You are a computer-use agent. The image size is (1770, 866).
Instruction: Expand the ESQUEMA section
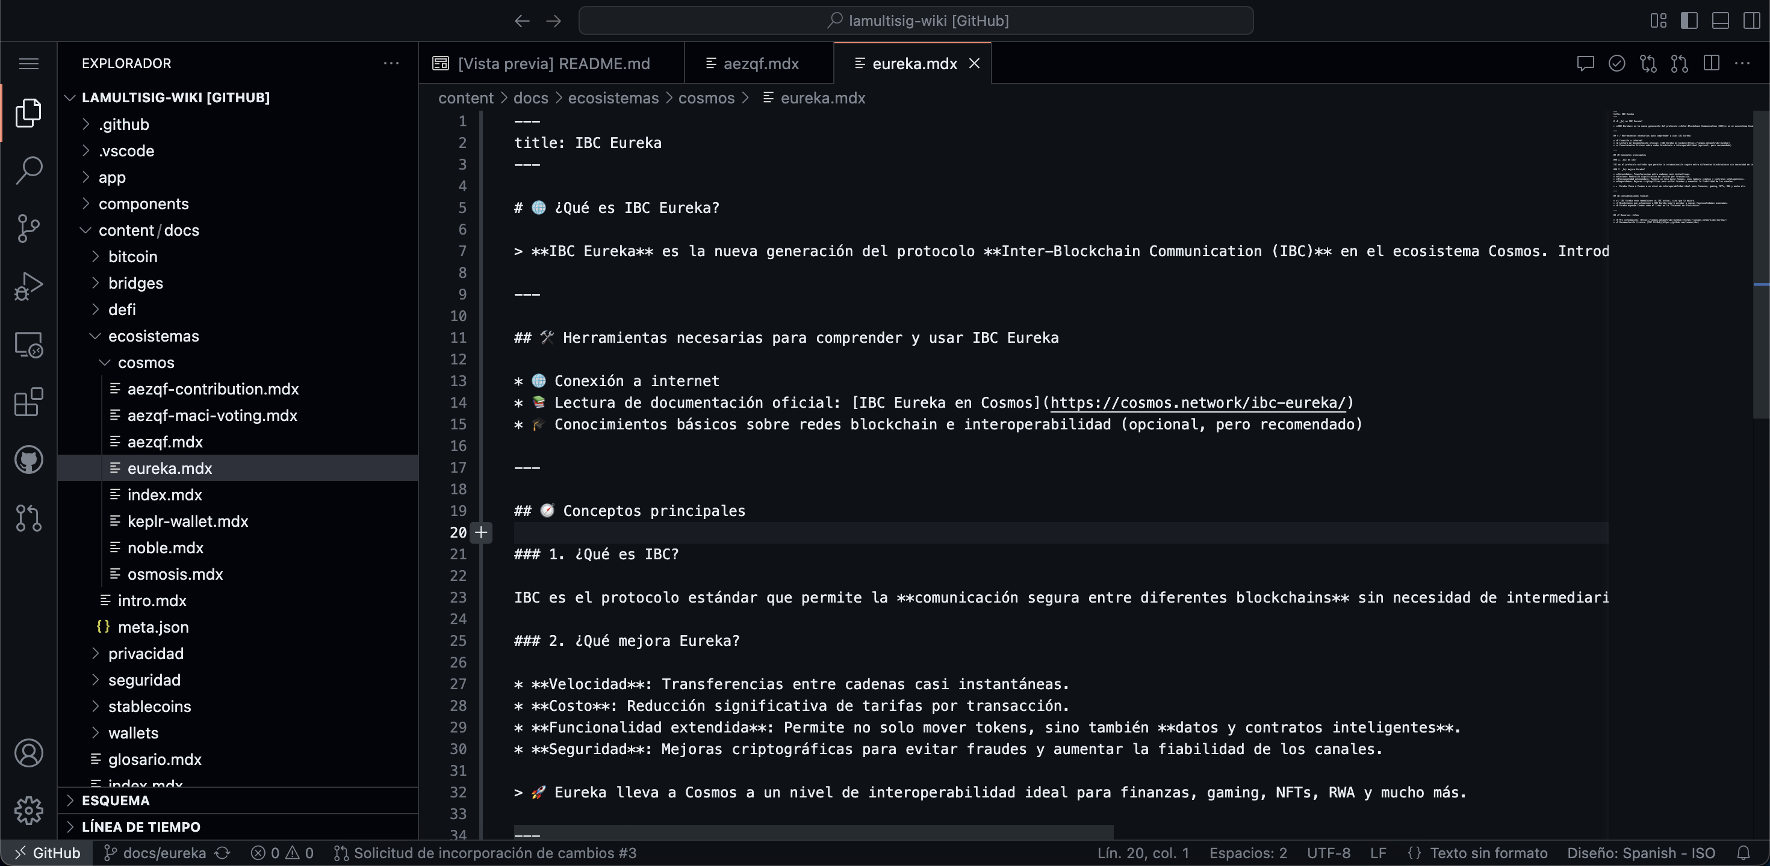(x=238, y=801)
